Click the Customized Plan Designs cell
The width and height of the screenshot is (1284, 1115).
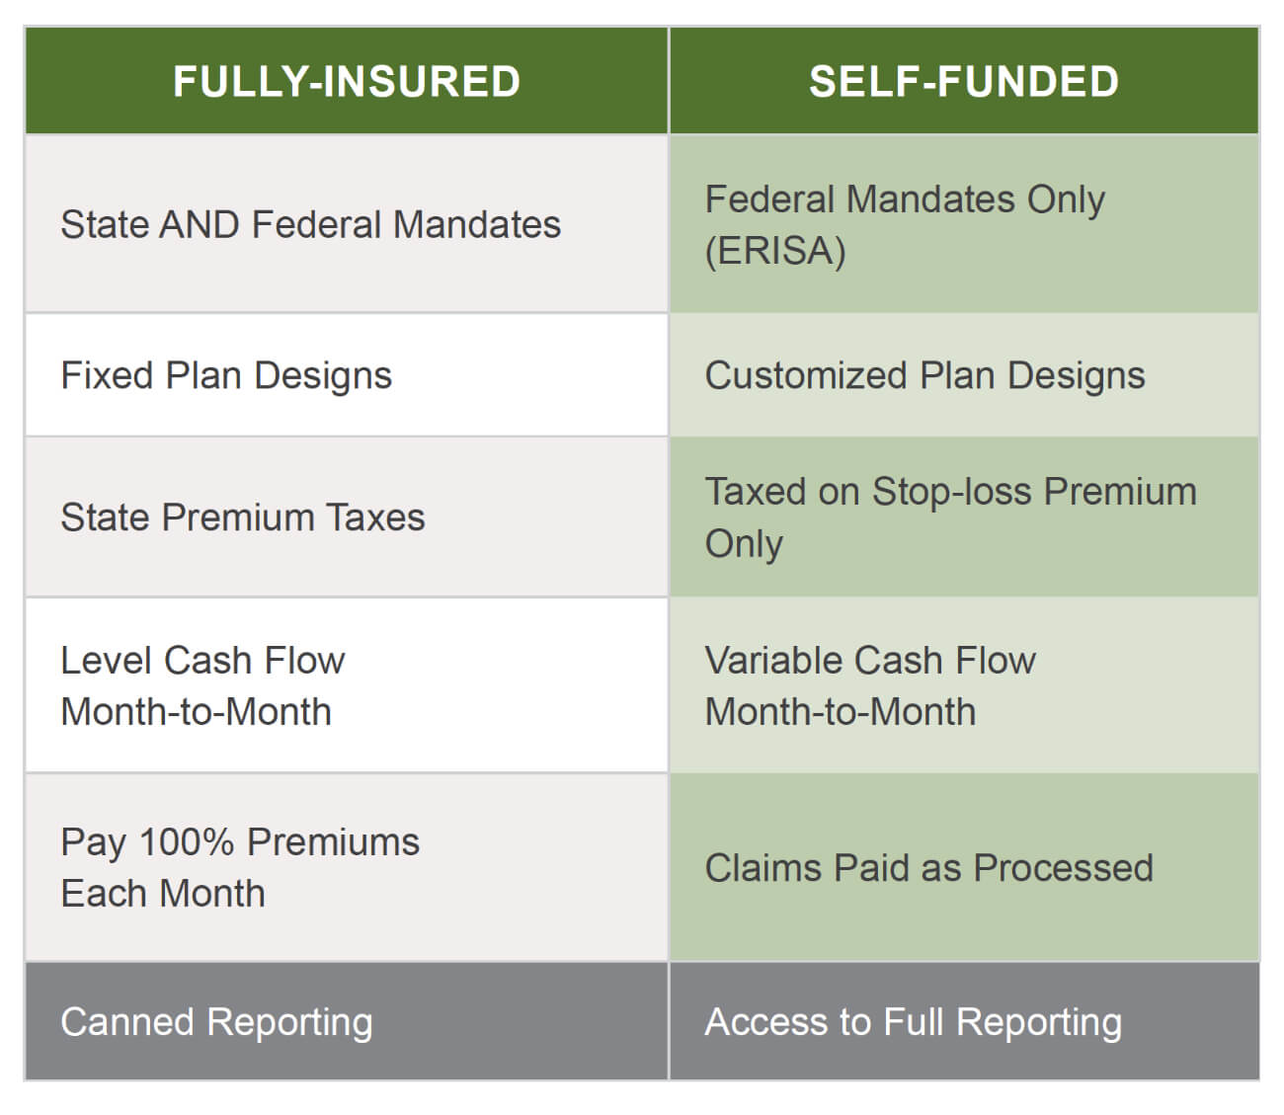pos(964,375)
